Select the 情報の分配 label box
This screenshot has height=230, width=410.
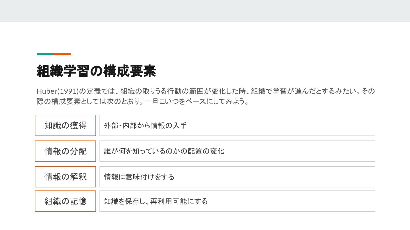pos(65,151)
